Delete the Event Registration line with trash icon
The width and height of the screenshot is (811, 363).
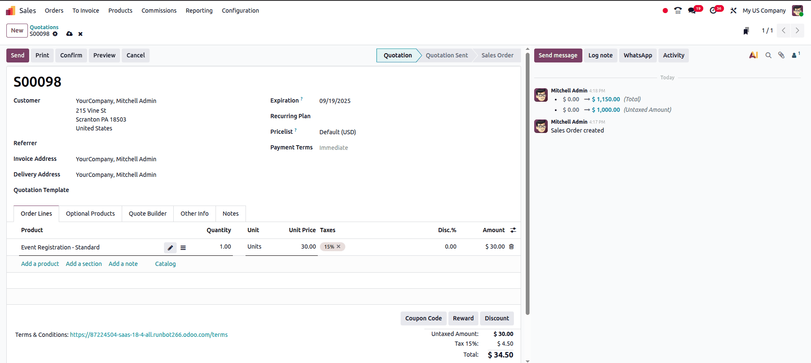pyautogui.click(x=511, y=247)
